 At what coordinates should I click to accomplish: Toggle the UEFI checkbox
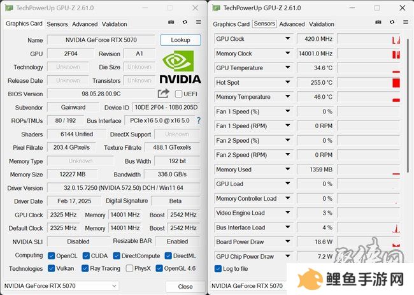coord(178,94)
